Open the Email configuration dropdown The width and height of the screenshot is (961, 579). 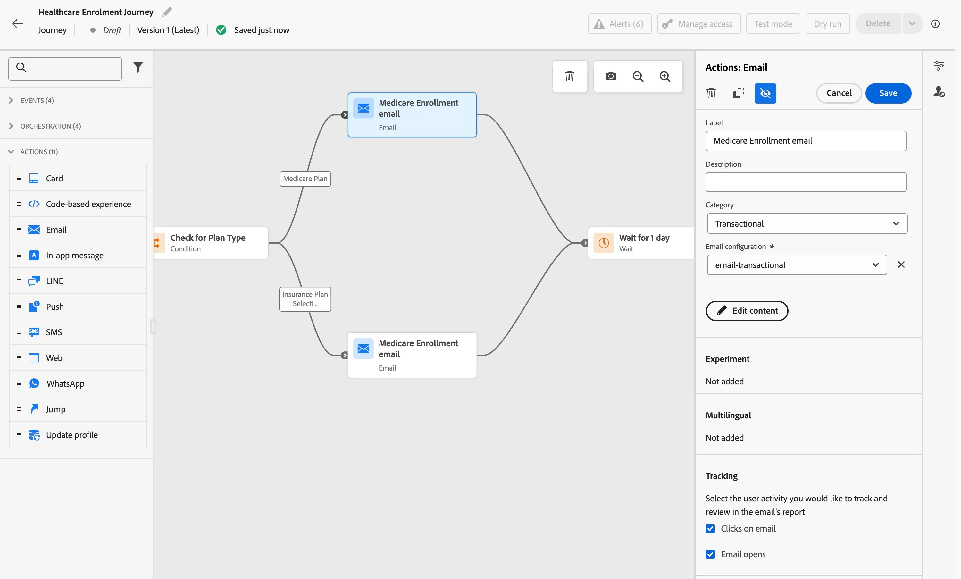(797, 265)
